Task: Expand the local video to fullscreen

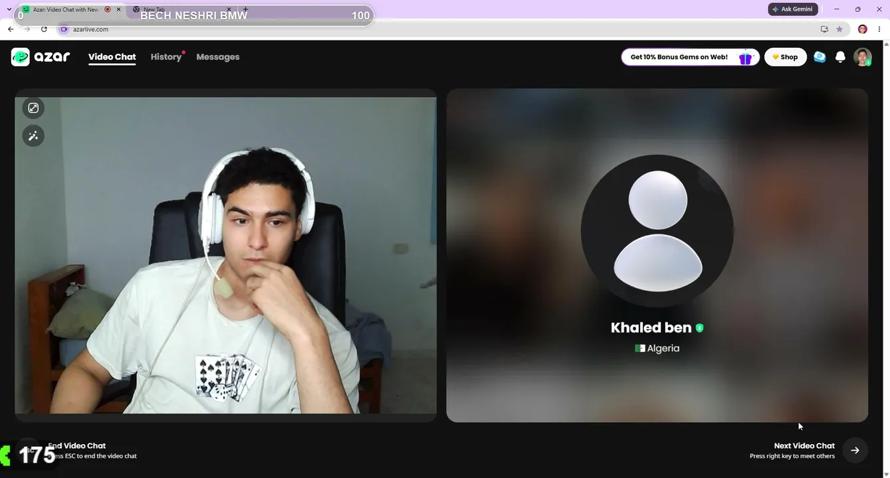Action: click(33, 108)
